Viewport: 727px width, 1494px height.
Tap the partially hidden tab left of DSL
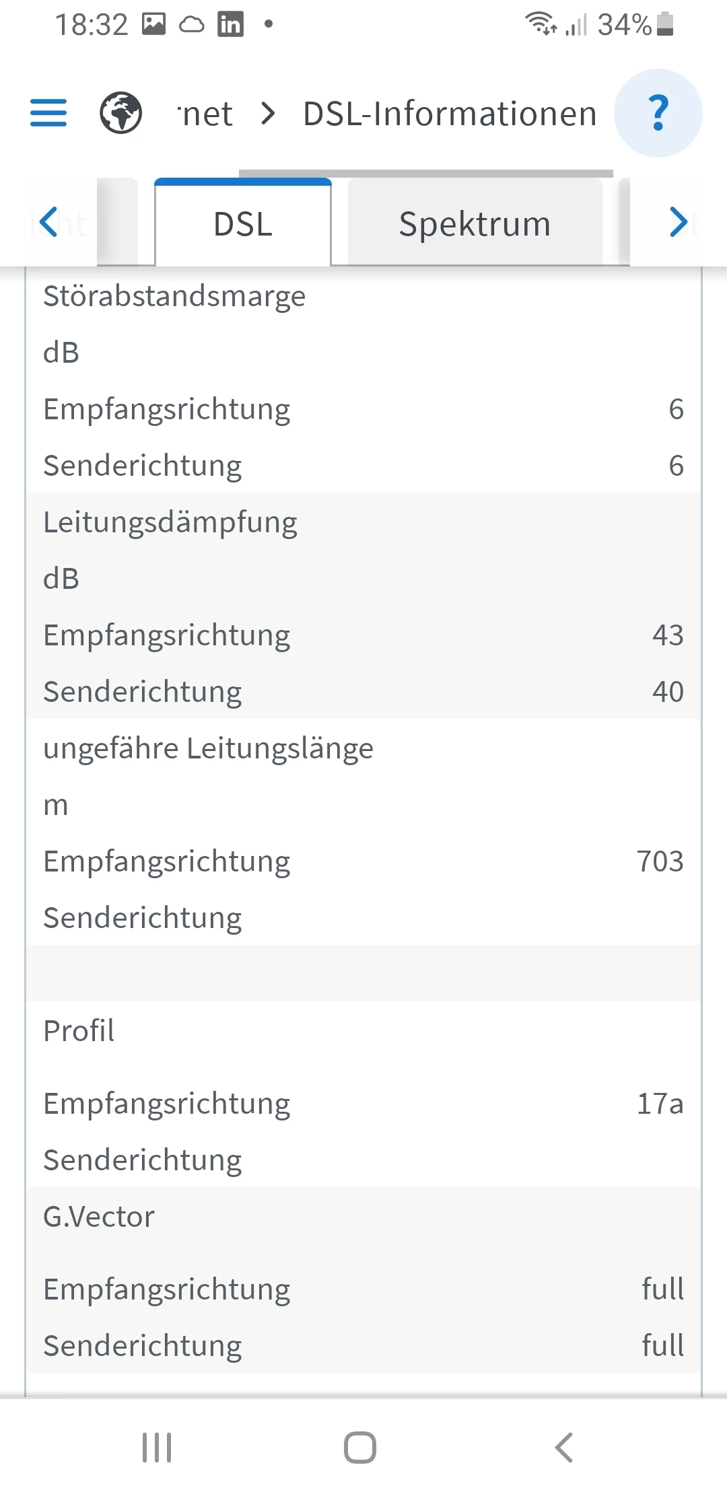coord(117,222)
